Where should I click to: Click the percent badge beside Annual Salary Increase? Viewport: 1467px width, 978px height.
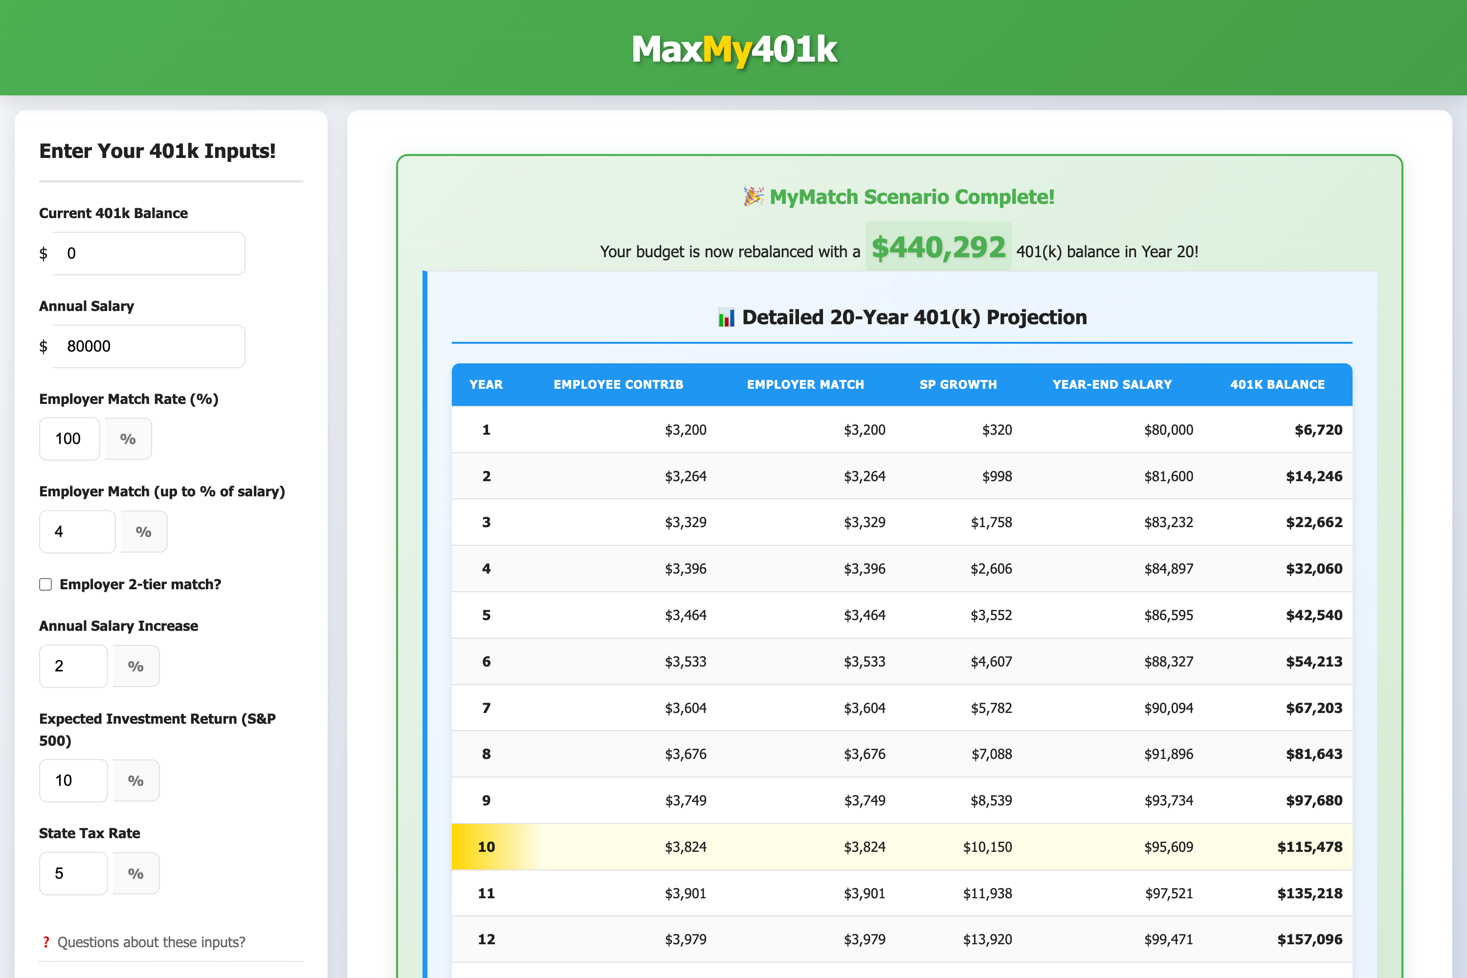(x=135, y=666)
